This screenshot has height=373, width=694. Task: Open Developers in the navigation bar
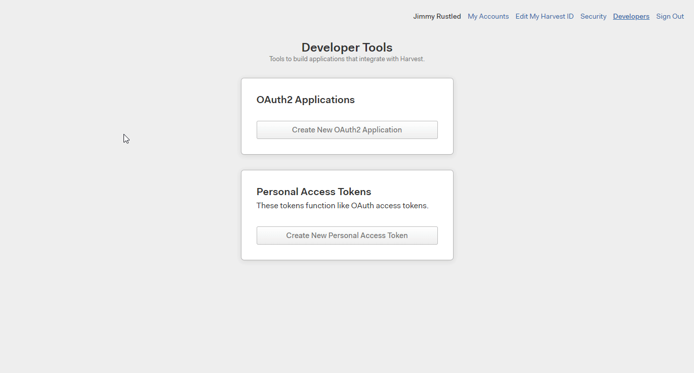(631, 16)
